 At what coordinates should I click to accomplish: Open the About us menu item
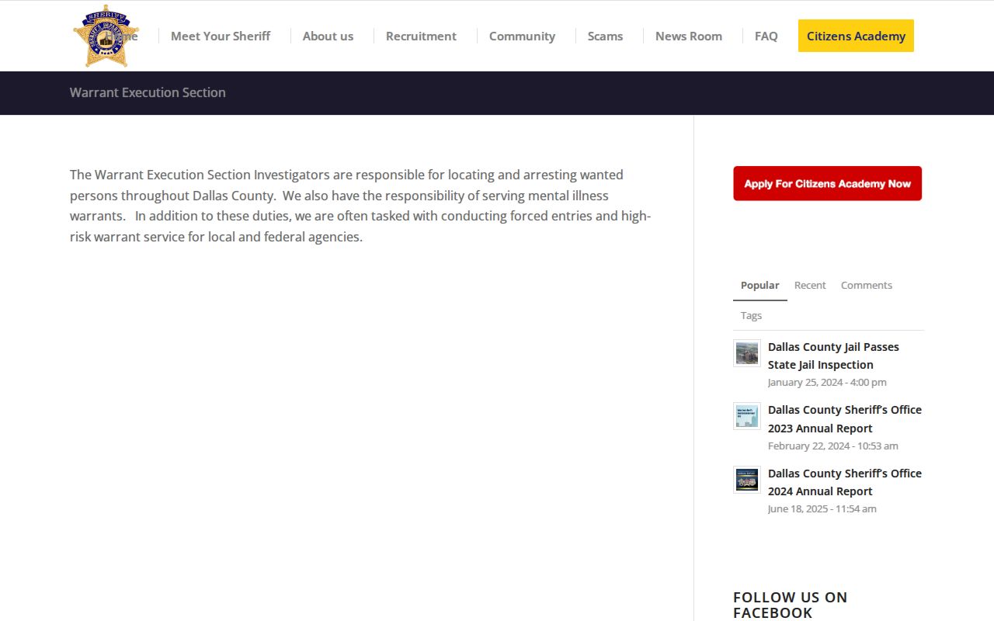[x=328, y=36]
